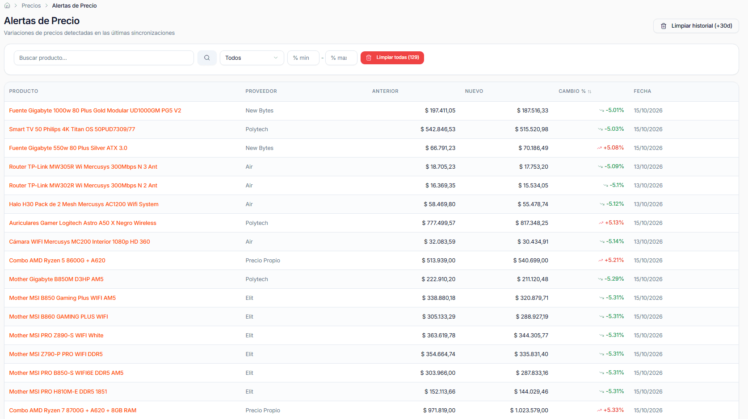Viewport: 748px width, 419px height.
Task: Click the sort icon beside CAMBIO %
Action: tap(590, 91)
